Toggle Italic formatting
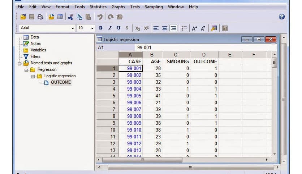Screen dimensions: 302x174 (x=110, y=28)
